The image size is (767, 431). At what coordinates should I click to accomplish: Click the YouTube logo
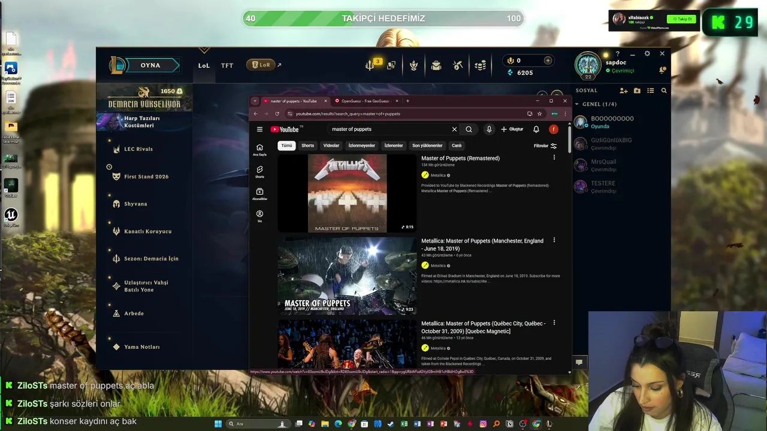(286, 129)
